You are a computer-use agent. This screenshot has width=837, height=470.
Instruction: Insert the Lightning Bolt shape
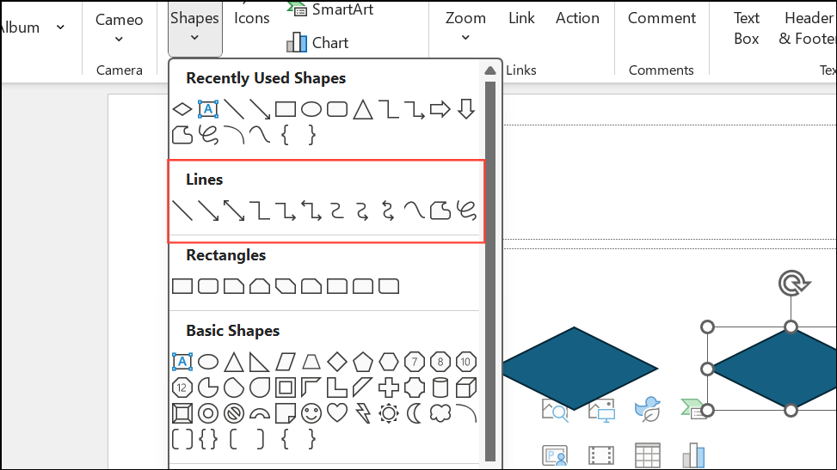[363, 413]
